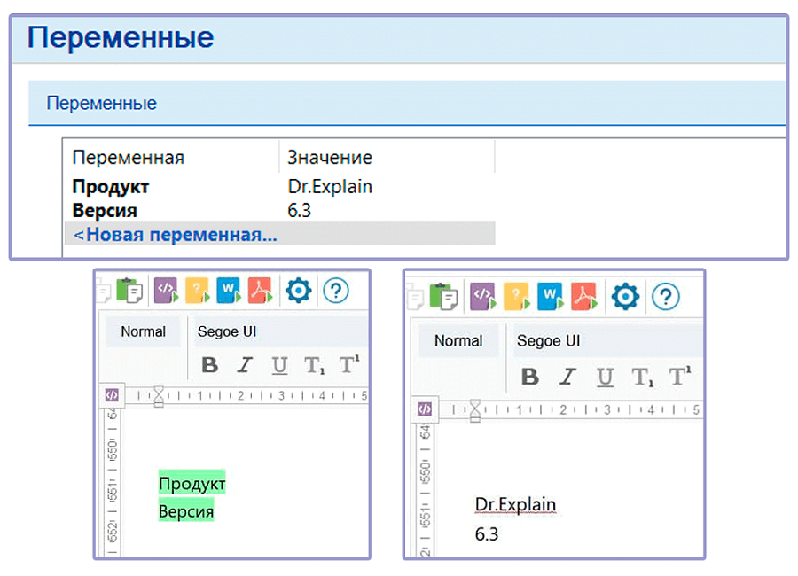
Task: Open help icon in editor showing Dr.Explain text
Action: [x=666, y=297]
